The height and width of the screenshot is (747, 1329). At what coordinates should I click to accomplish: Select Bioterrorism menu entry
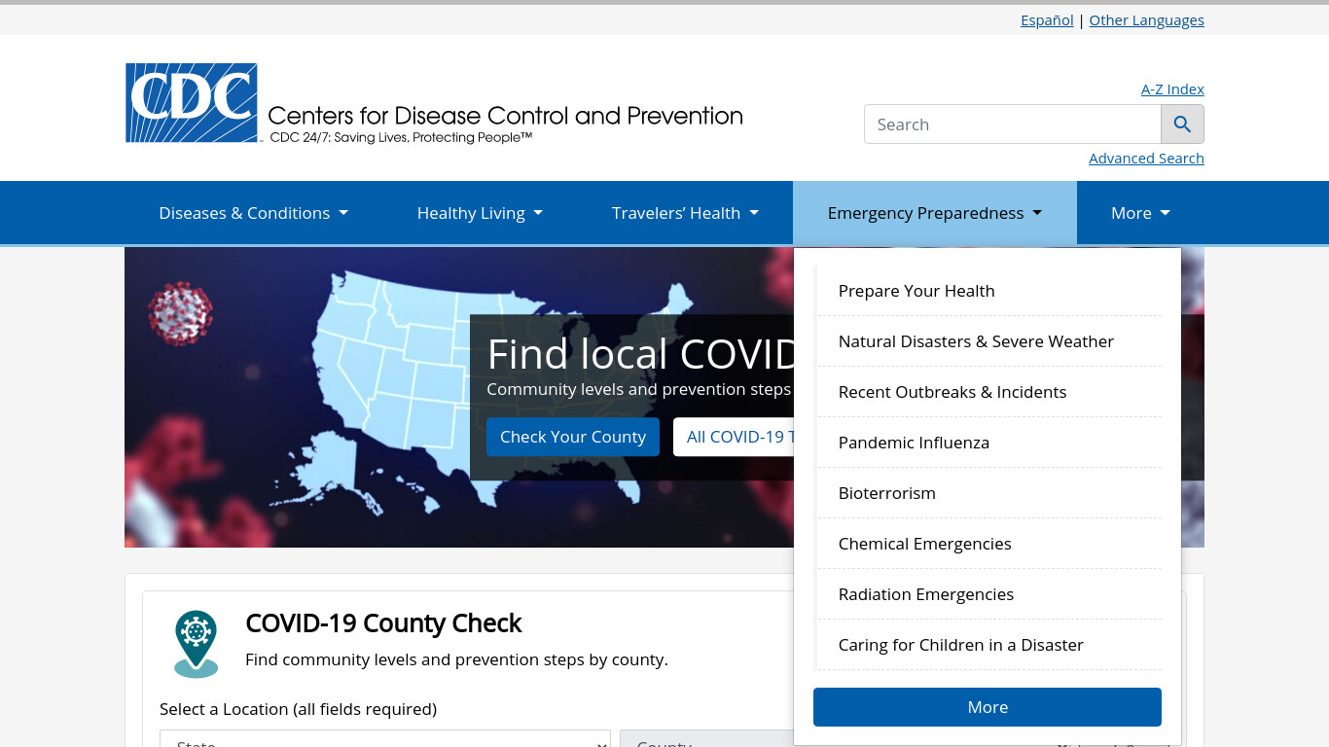pyautogui.click(x=989, y=493)
